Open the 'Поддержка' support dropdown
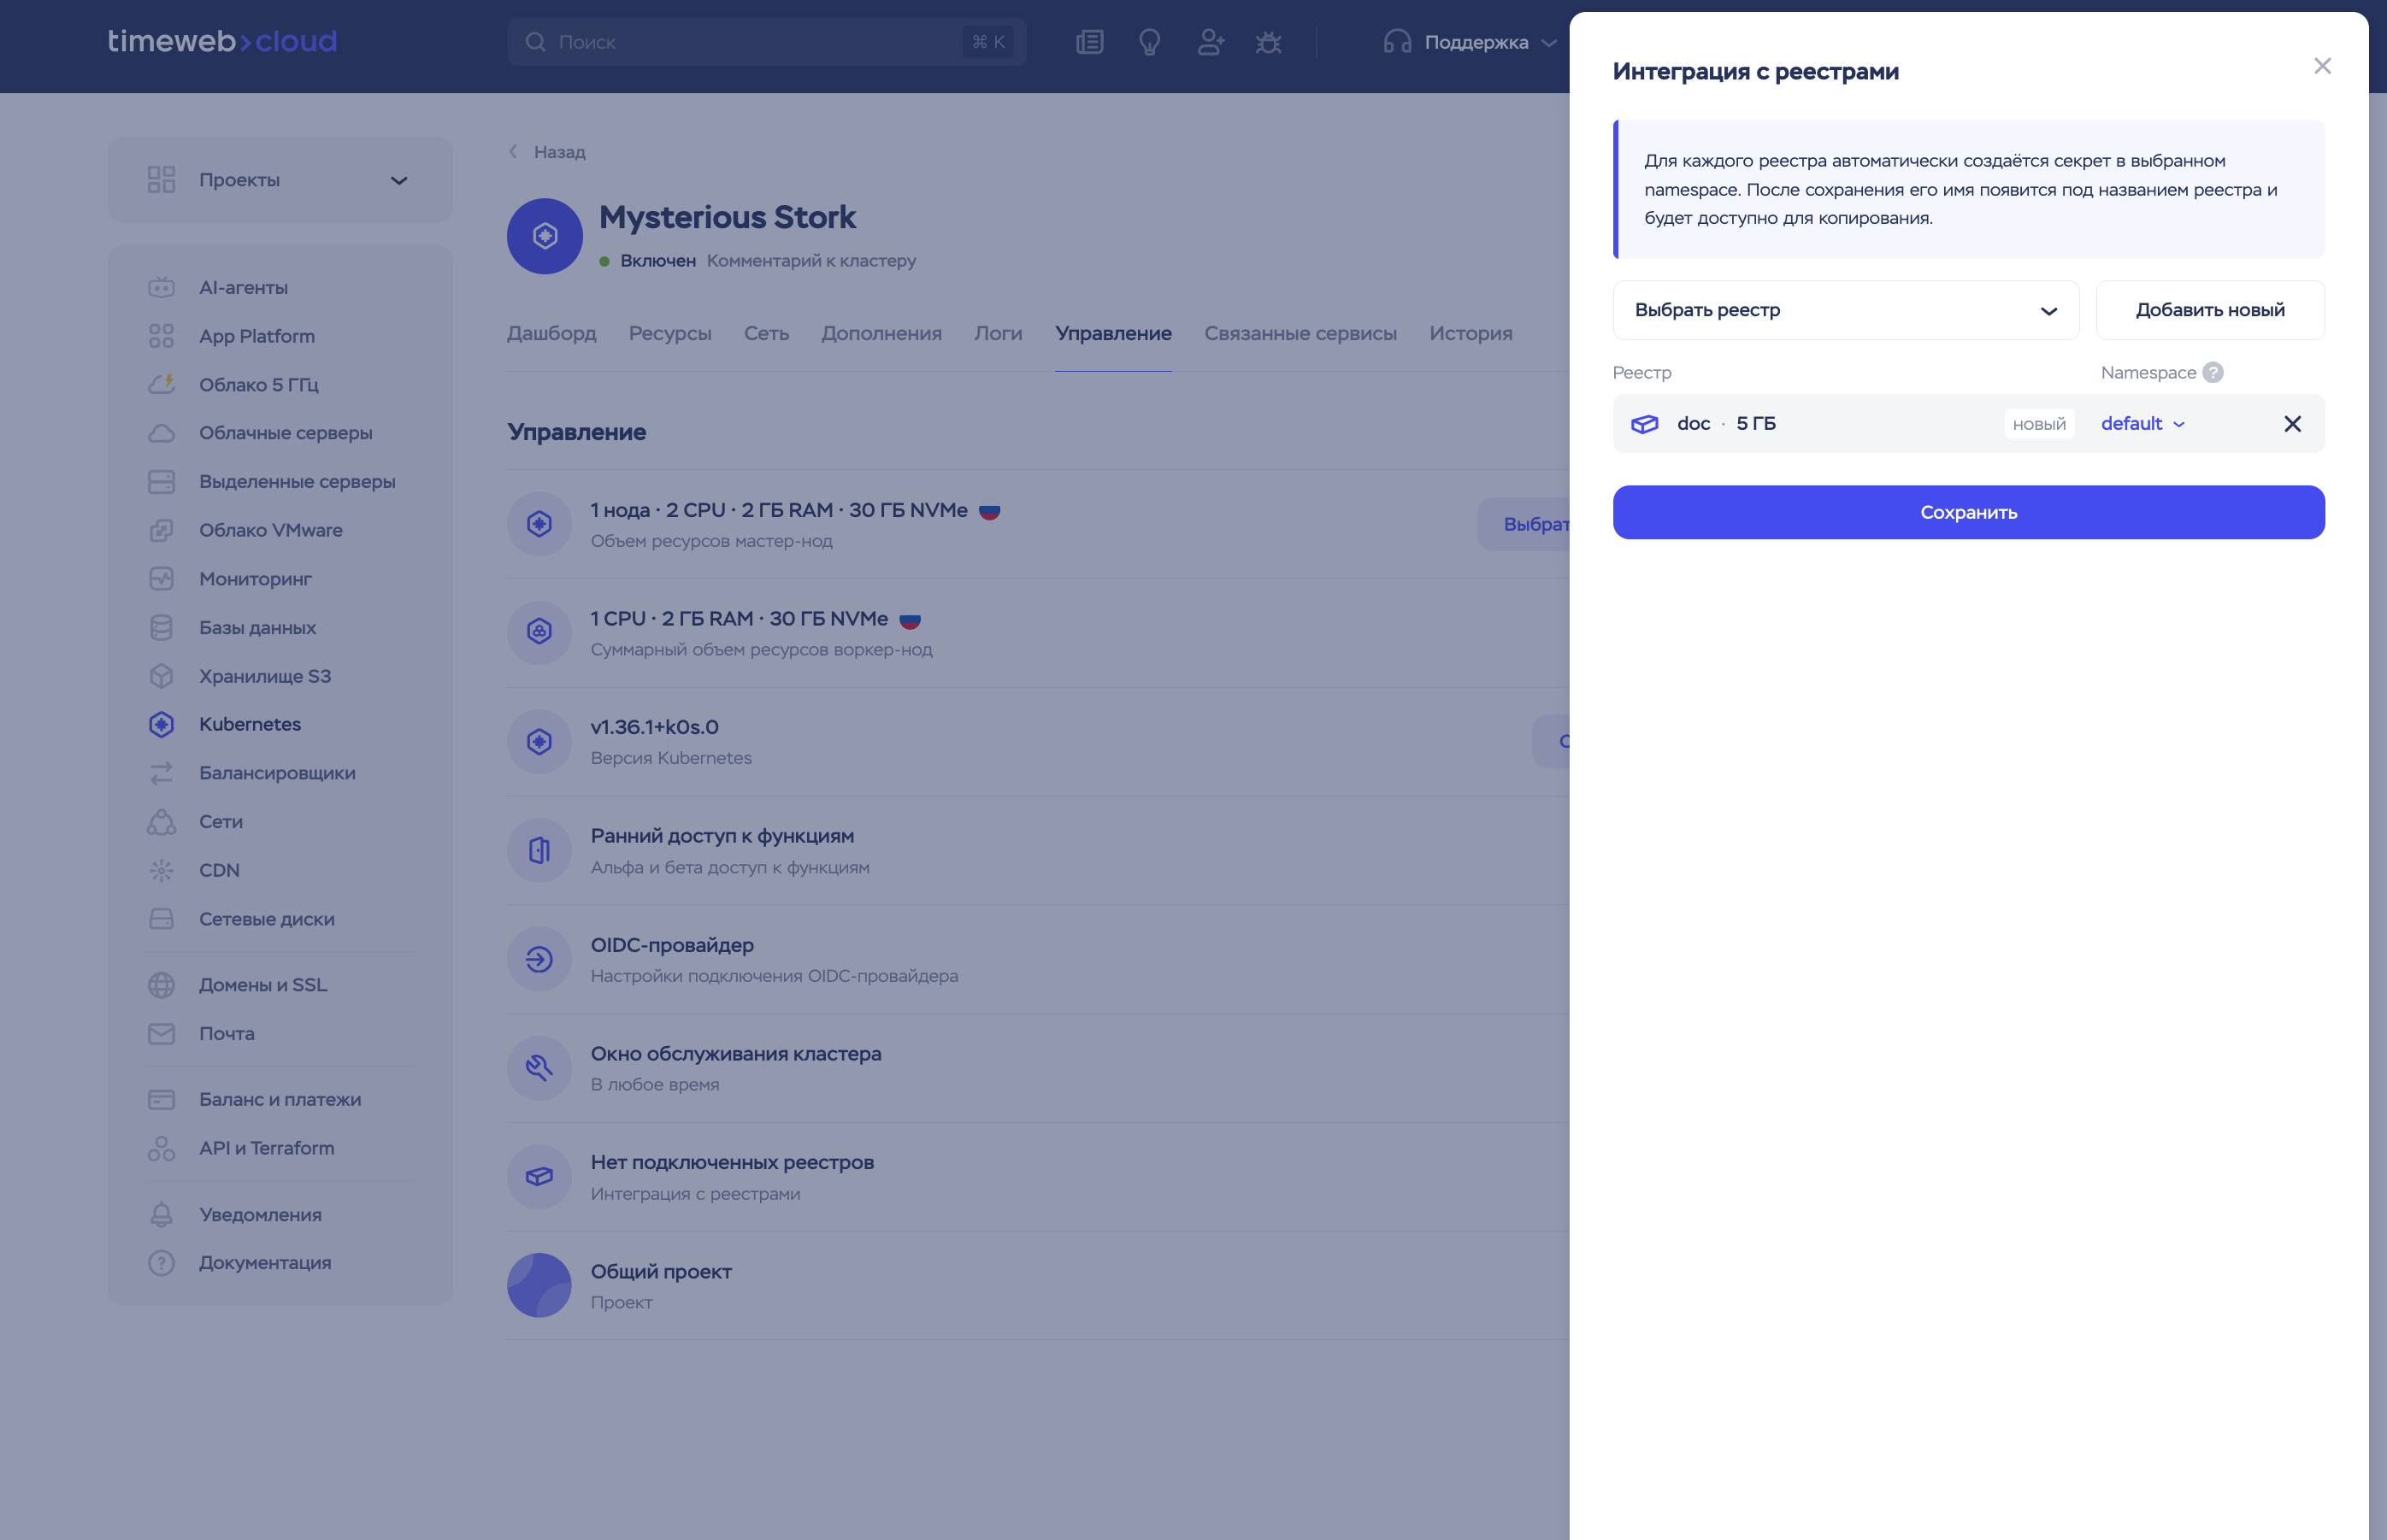The height and width of the screenshot is (1540, 2387). click(x=1470, y=42)
